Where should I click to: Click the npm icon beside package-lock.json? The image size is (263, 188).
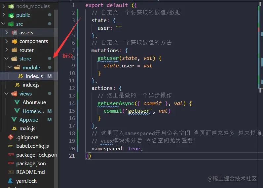[11, 154]
